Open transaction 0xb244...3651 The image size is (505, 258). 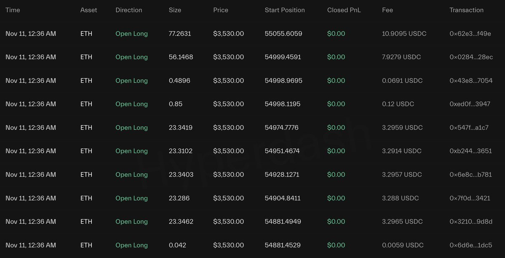click(x=470, y=151)
